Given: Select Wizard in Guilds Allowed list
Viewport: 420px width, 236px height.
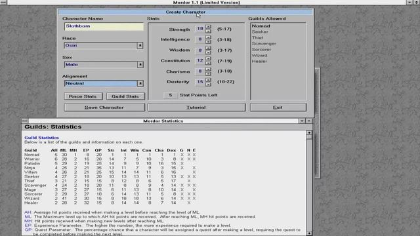Looking at the screenshot, I should (260, 55).
